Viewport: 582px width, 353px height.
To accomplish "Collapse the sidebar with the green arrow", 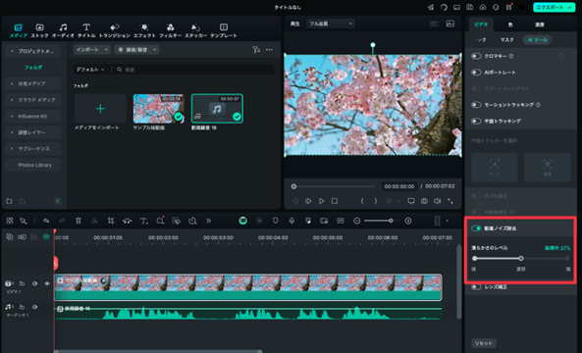I will [x=58, y=201].
